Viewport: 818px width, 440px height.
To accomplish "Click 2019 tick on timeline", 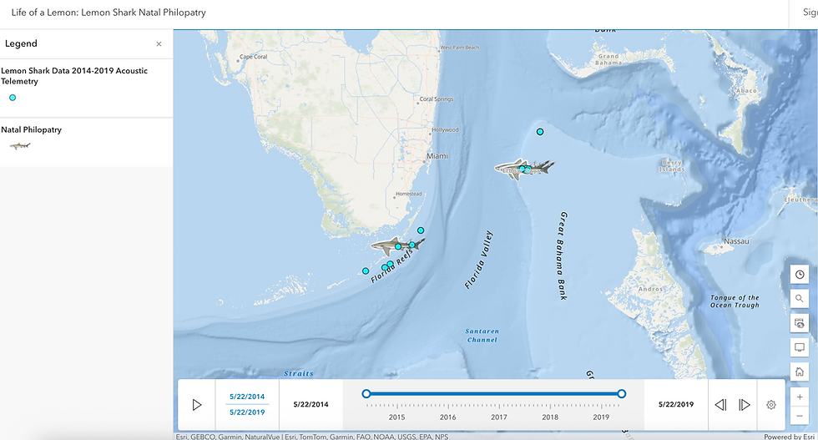I will click(x=601, y=417).
